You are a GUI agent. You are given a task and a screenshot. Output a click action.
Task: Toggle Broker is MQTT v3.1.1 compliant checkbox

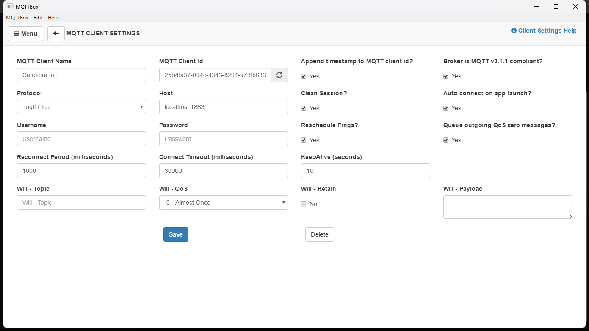pyautogui.click(x=446, y=76)
